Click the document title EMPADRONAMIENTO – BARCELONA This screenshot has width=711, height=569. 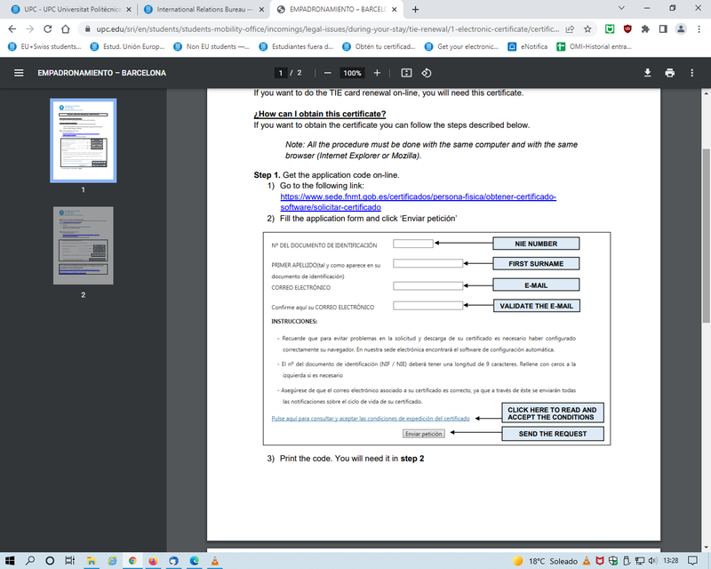pyautogui.click(x=101, y=73)
